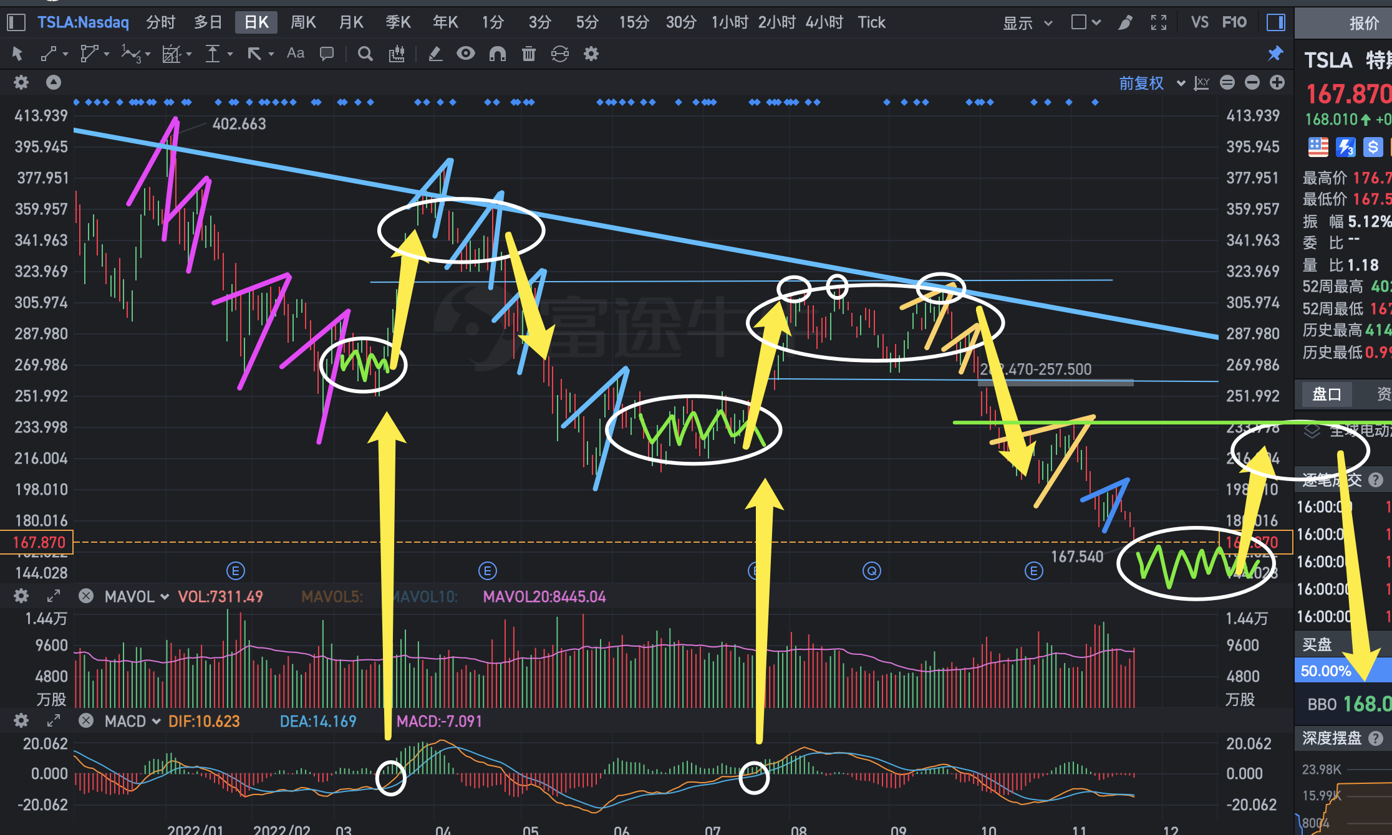Screen dimensions: 1392x835
Task: Click the F10 company info button
Action: point(1234,22)
